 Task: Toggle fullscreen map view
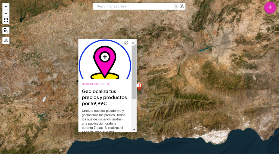[6, 20]
